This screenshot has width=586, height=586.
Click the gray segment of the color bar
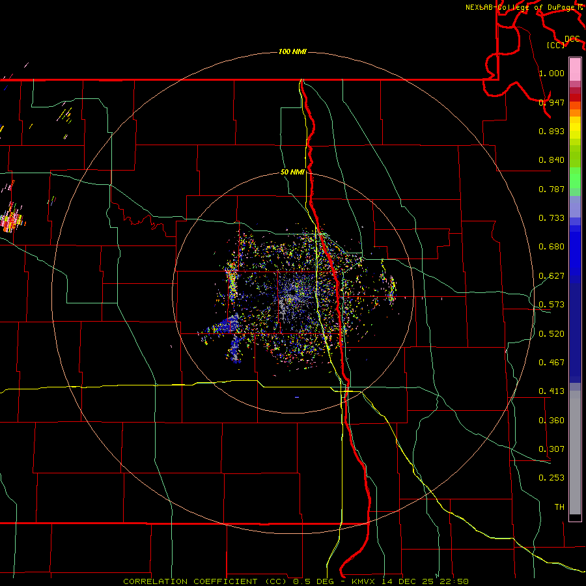(x=575, y=453)
